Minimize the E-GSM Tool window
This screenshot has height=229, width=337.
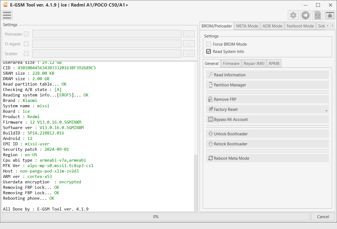[x=305, y=5]
